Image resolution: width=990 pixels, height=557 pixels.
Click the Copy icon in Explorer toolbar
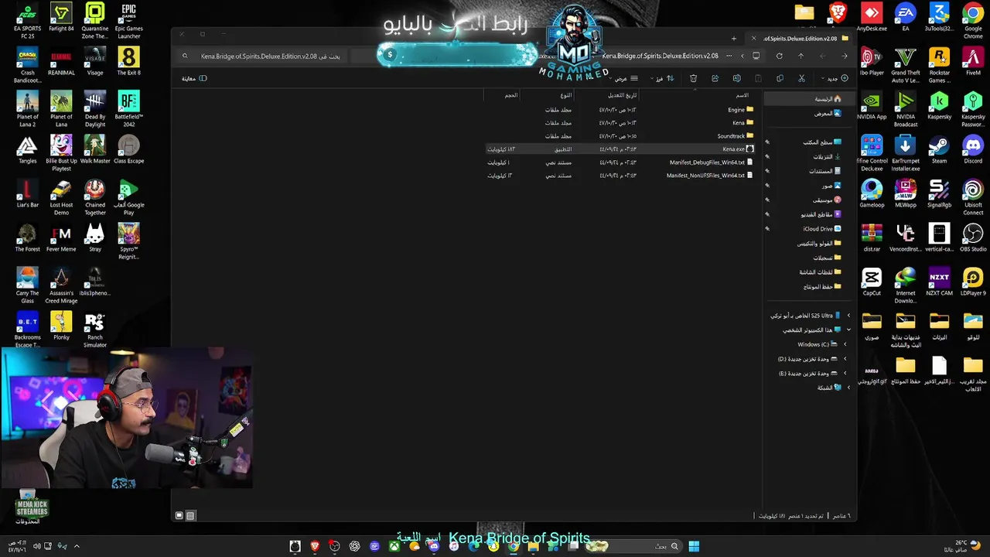click(780, 78)
